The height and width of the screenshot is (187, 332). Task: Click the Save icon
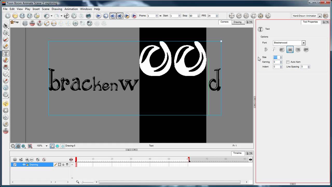[22, 16]
